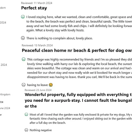Click the 'having to leave' negative comment text
This screenshot has height=132, width=132.
click(x=37, y=85)
